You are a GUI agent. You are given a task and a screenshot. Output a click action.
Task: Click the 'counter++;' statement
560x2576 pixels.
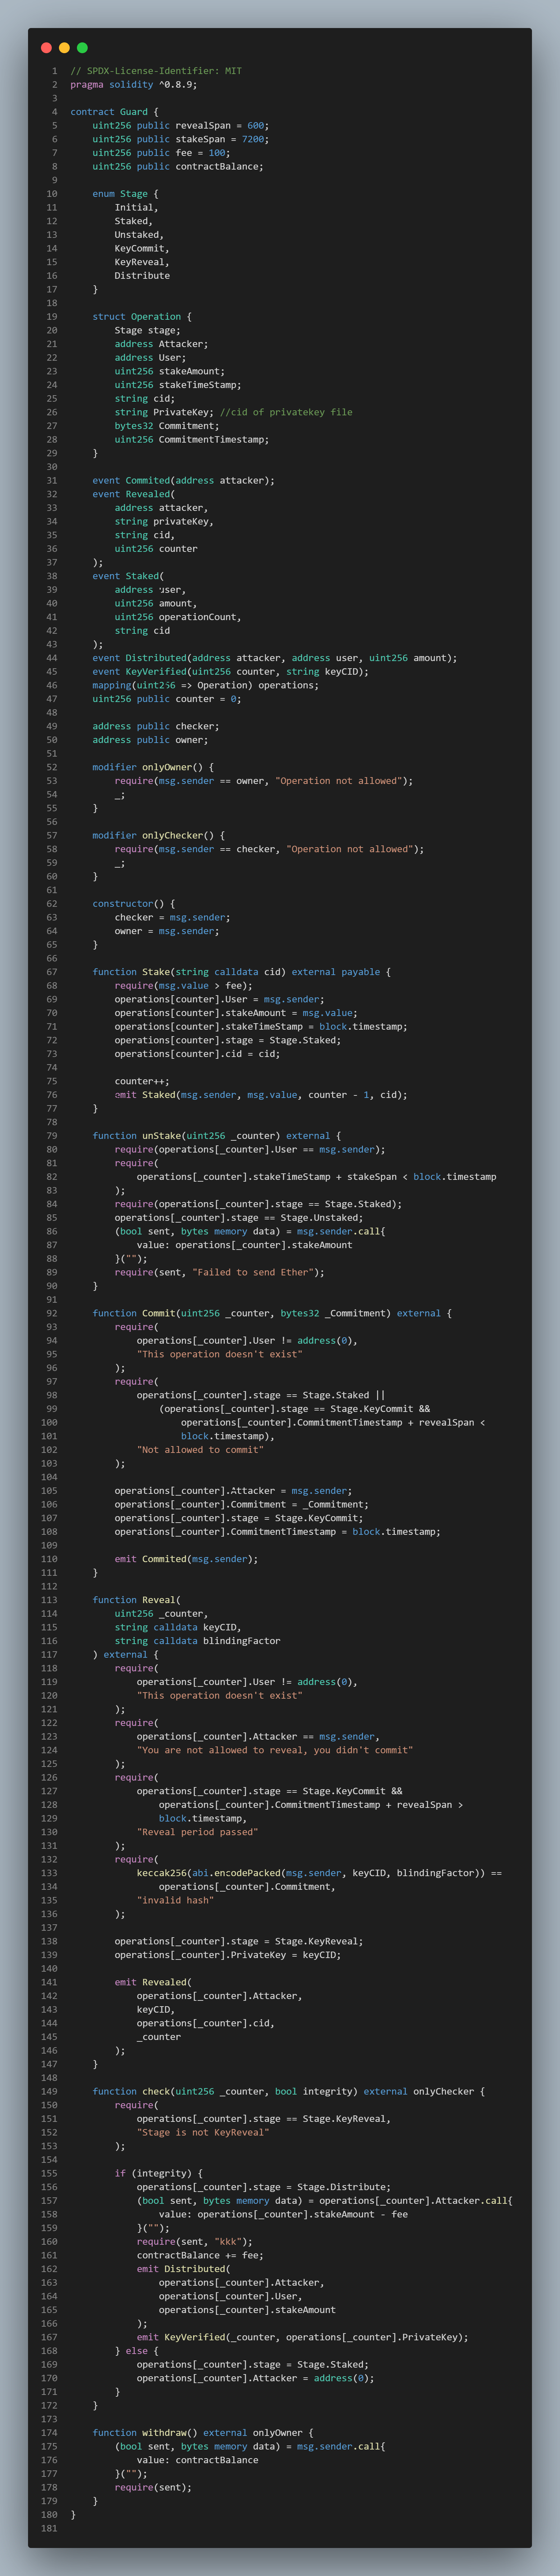(x=142, y=1081)
